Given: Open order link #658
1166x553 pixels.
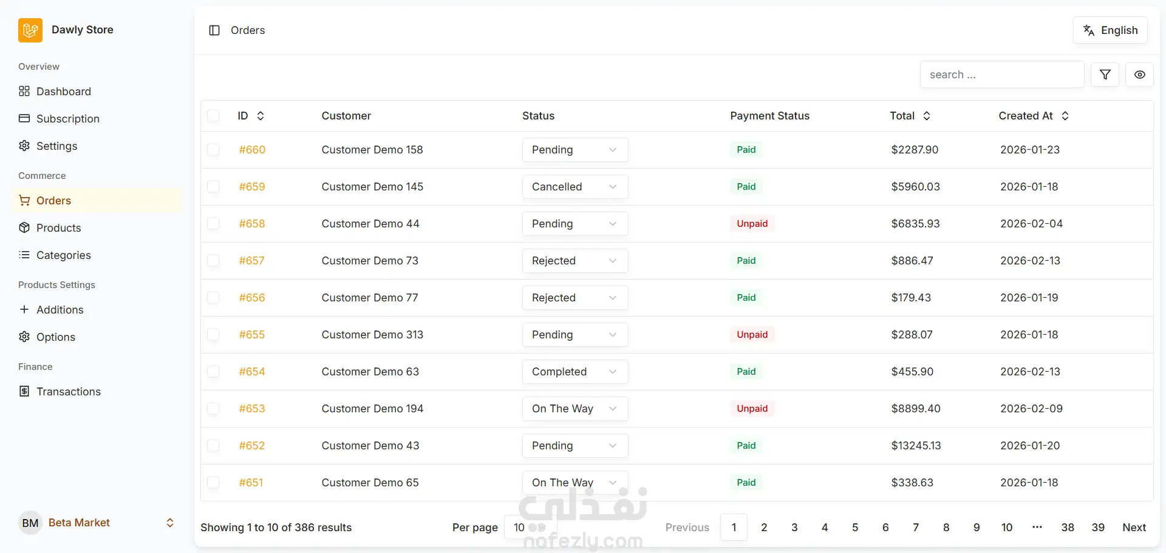Looking at the screenshot, I should (252, 224).
